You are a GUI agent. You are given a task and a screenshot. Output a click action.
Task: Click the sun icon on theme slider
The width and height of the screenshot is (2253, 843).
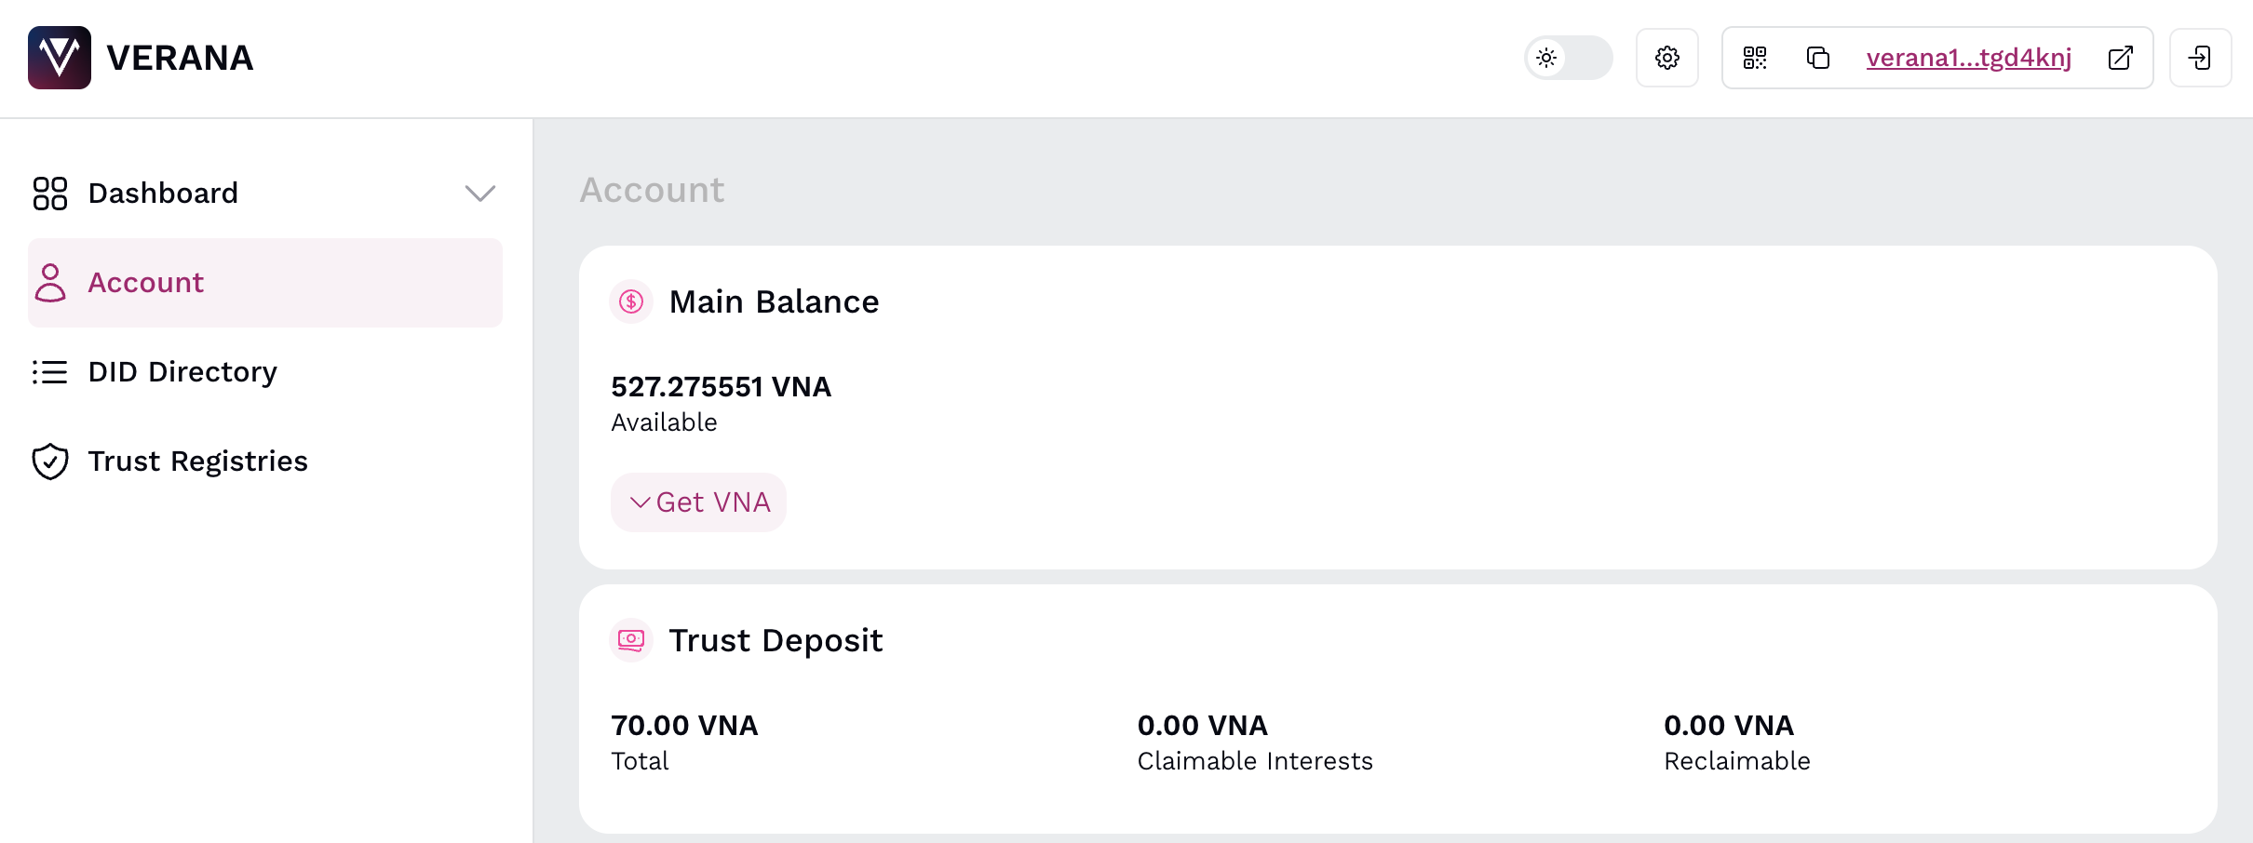[x=1547, y=57]
